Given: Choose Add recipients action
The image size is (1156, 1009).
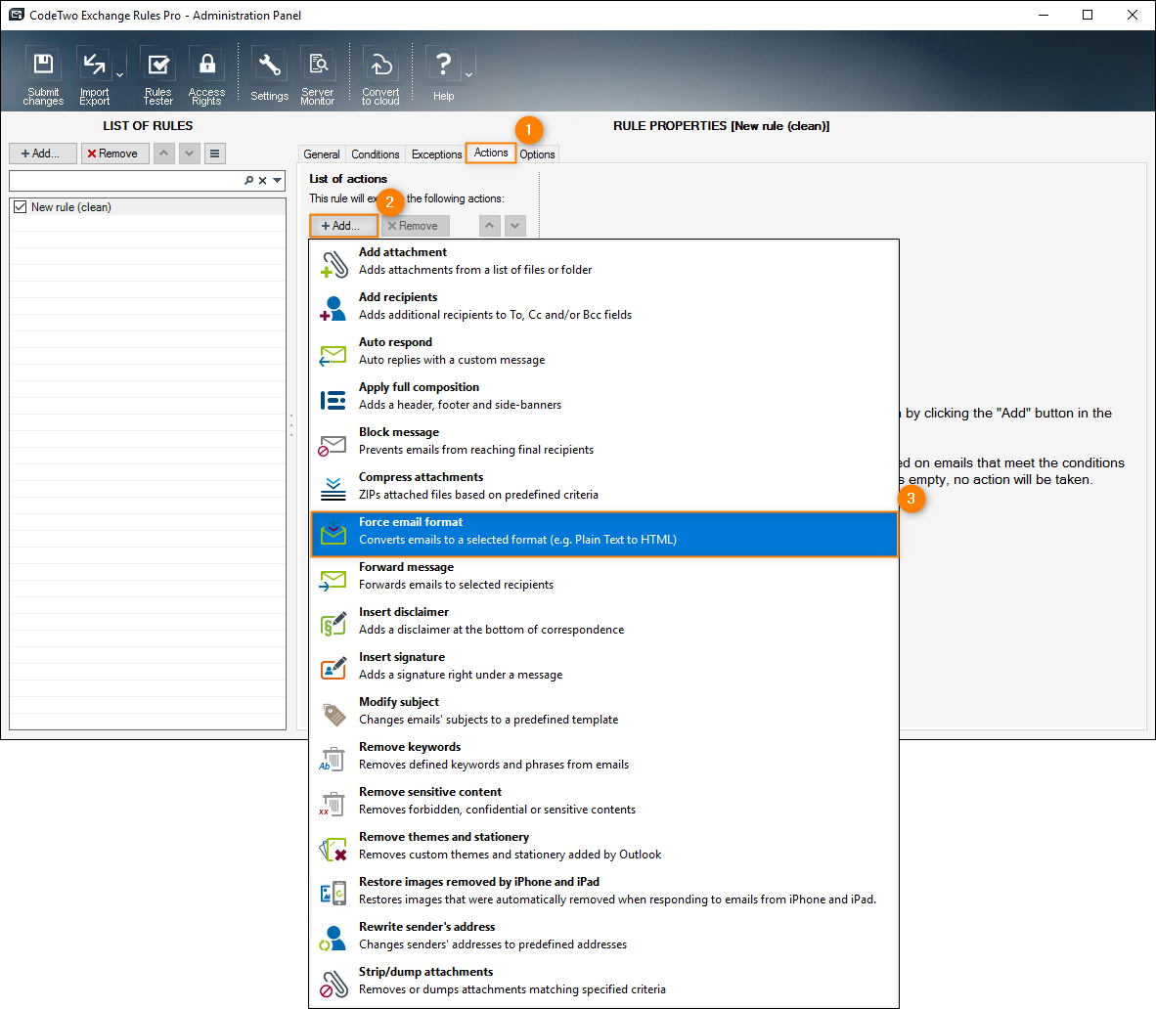Looking at the screenshot, I should (603, 307).
